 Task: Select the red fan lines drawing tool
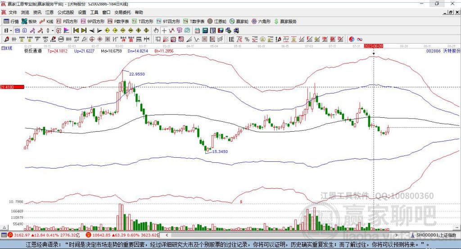[x=166, y=40]
